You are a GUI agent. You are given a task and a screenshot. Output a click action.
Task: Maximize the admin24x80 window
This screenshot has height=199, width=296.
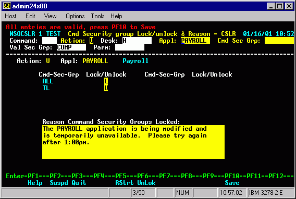(x=279, y=6)
